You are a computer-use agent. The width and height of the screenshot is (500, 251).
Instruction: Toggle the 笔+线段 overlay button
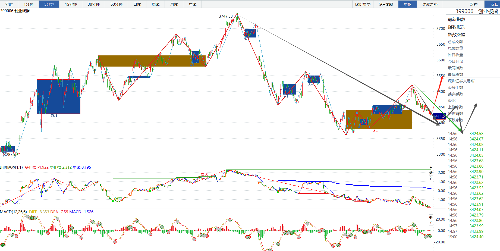pyautogui.click(x=386, y=4)
